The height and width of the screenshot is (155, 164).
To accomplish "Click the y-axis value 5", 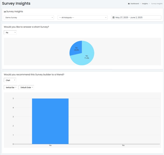I will [13, 98].
